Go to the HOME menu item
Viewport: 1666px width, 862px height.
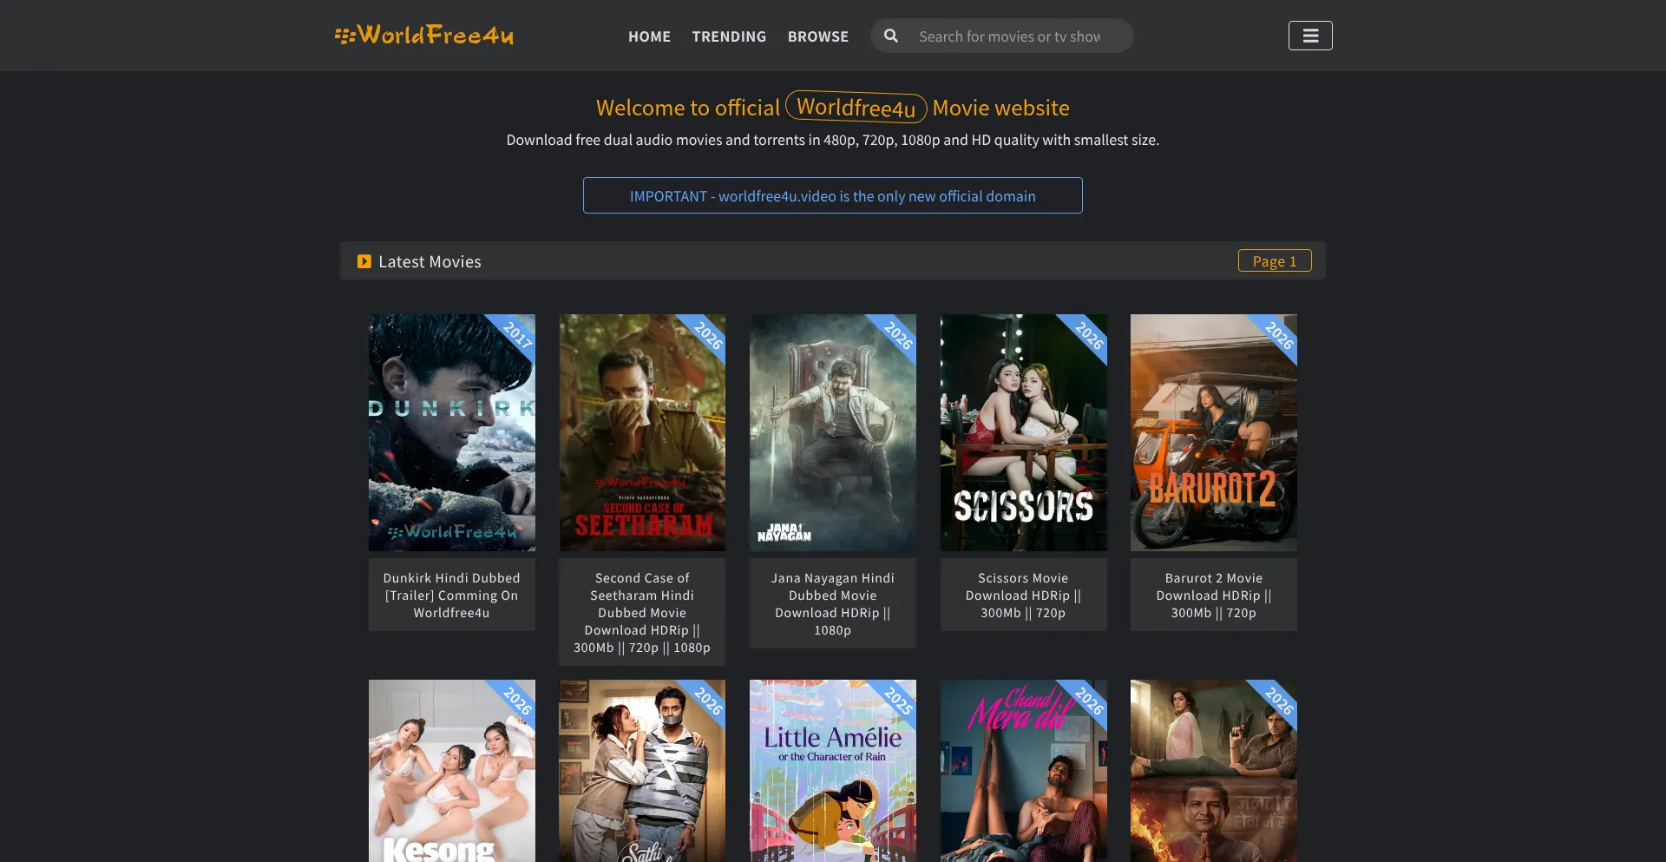[x=649, y=36]
